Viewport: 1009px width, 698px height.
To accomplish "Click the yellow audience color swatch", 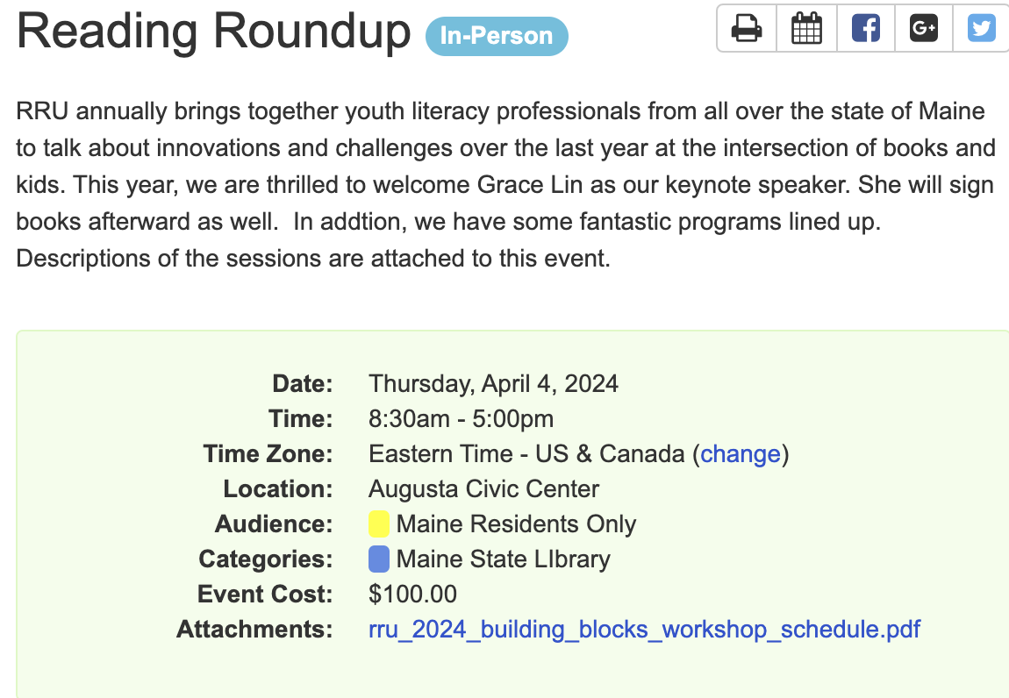I will (x=379, y=524).
